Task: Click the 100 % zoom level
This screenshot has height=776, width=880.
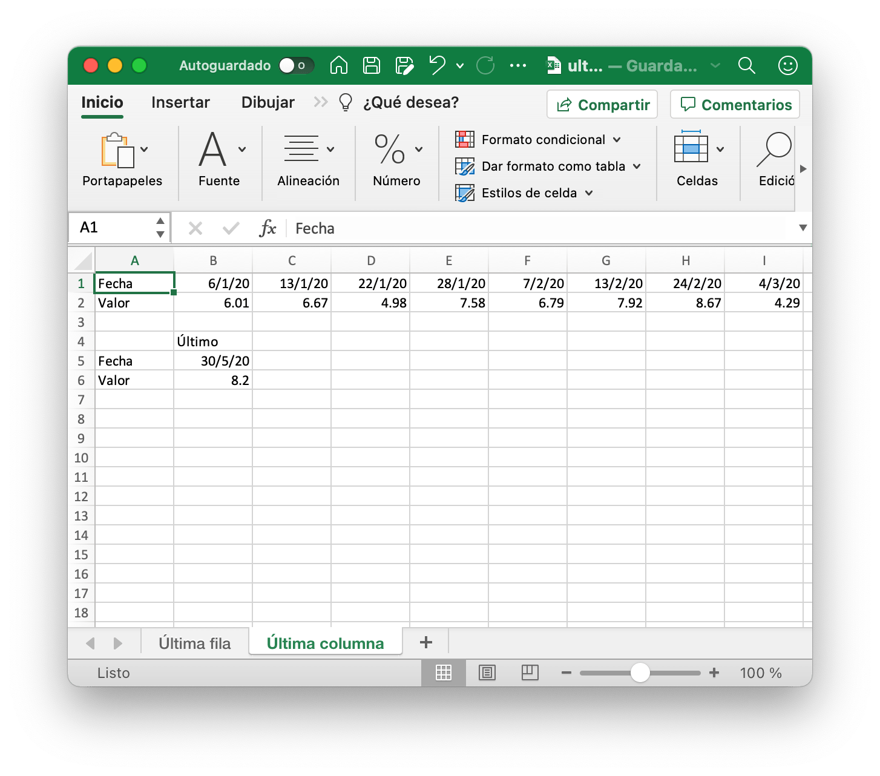Action: click(761, 673)
